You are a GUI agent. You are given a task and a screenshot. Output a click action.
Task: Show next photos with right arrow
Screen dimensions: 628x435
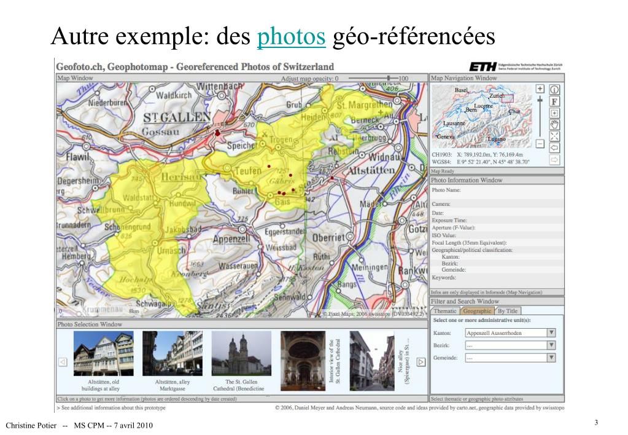coord(421,362)
